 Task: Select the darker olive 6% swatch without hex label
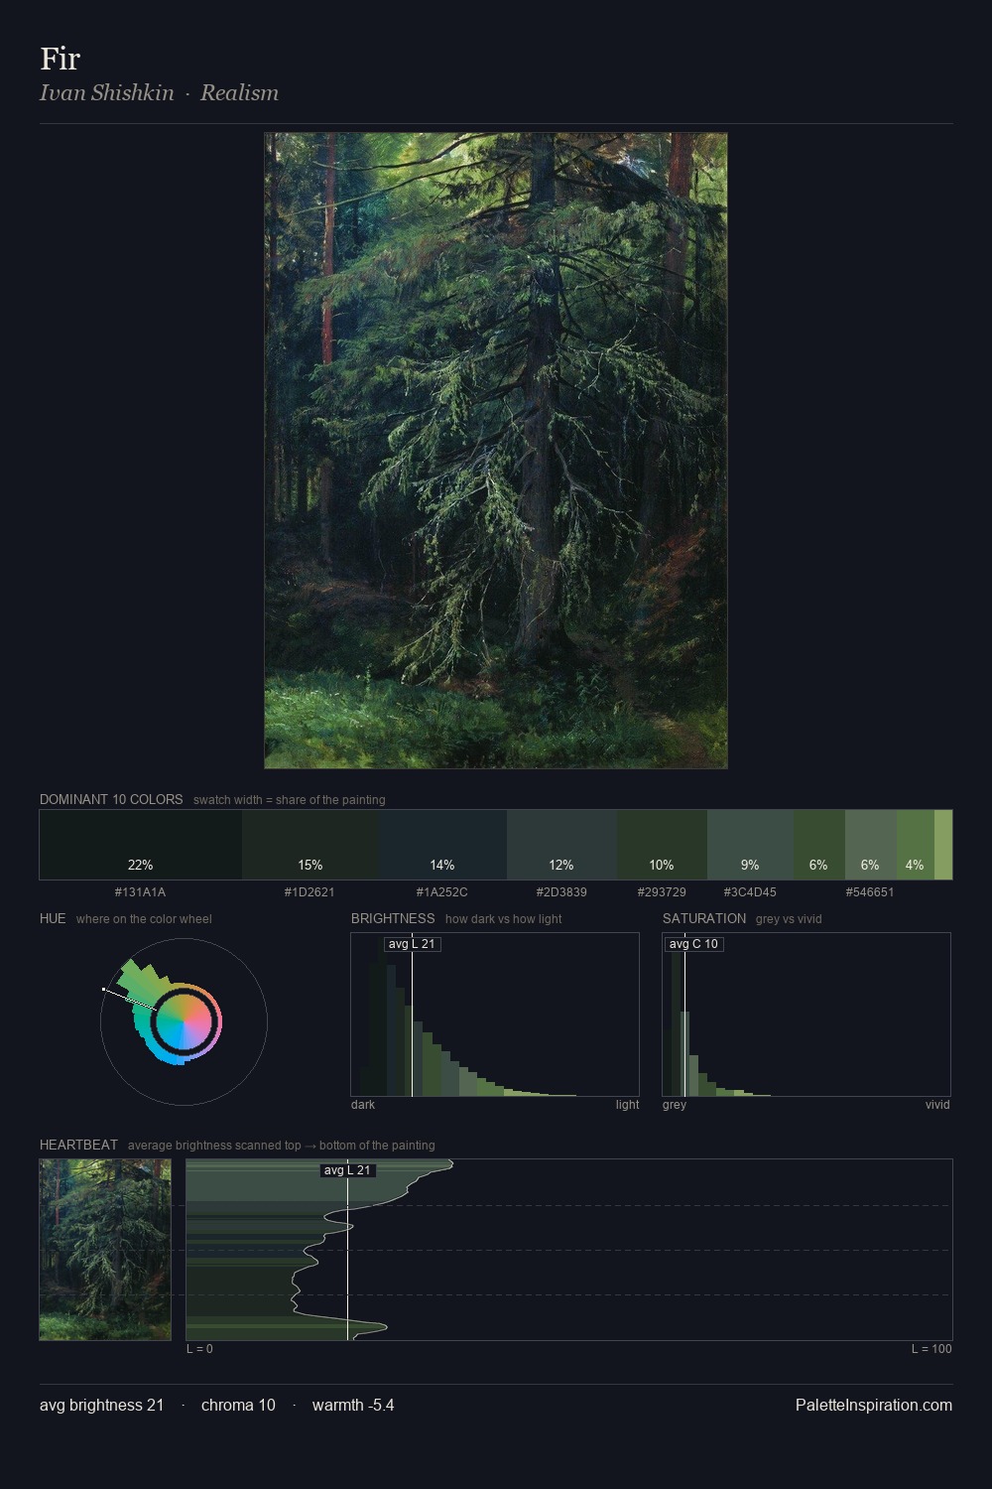pos(818,845)
